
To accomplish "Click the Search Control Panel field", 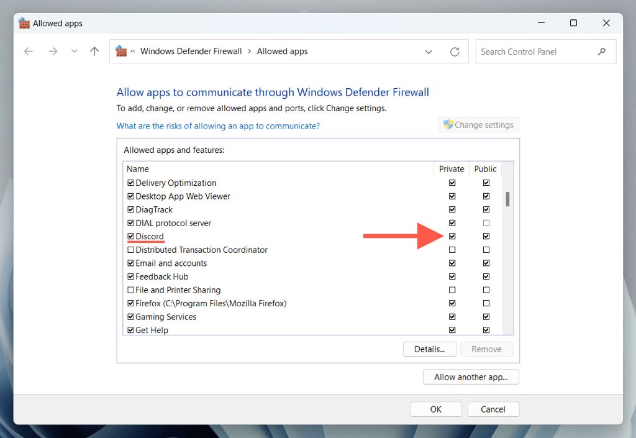I will point(534,52).
